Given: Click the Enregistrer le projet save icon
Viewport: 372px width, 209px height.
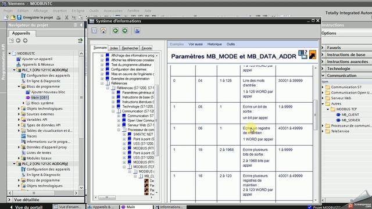Looking at the screenshot, I should [x=19, y=17].
